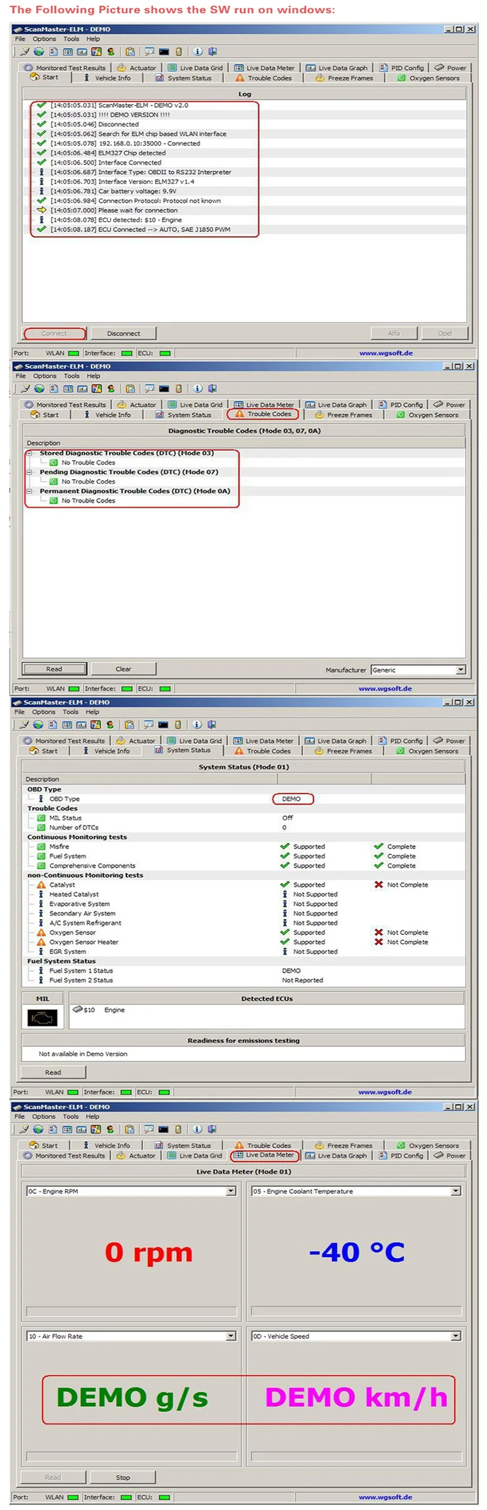Click the progress bar under the rpm reading

[132, 1311]
